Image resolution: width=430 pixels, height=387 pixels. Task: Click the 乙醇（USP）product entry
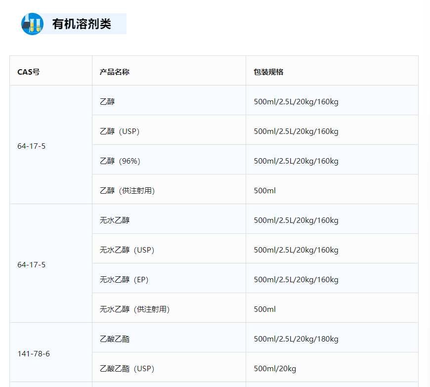[x=120, y=131]
